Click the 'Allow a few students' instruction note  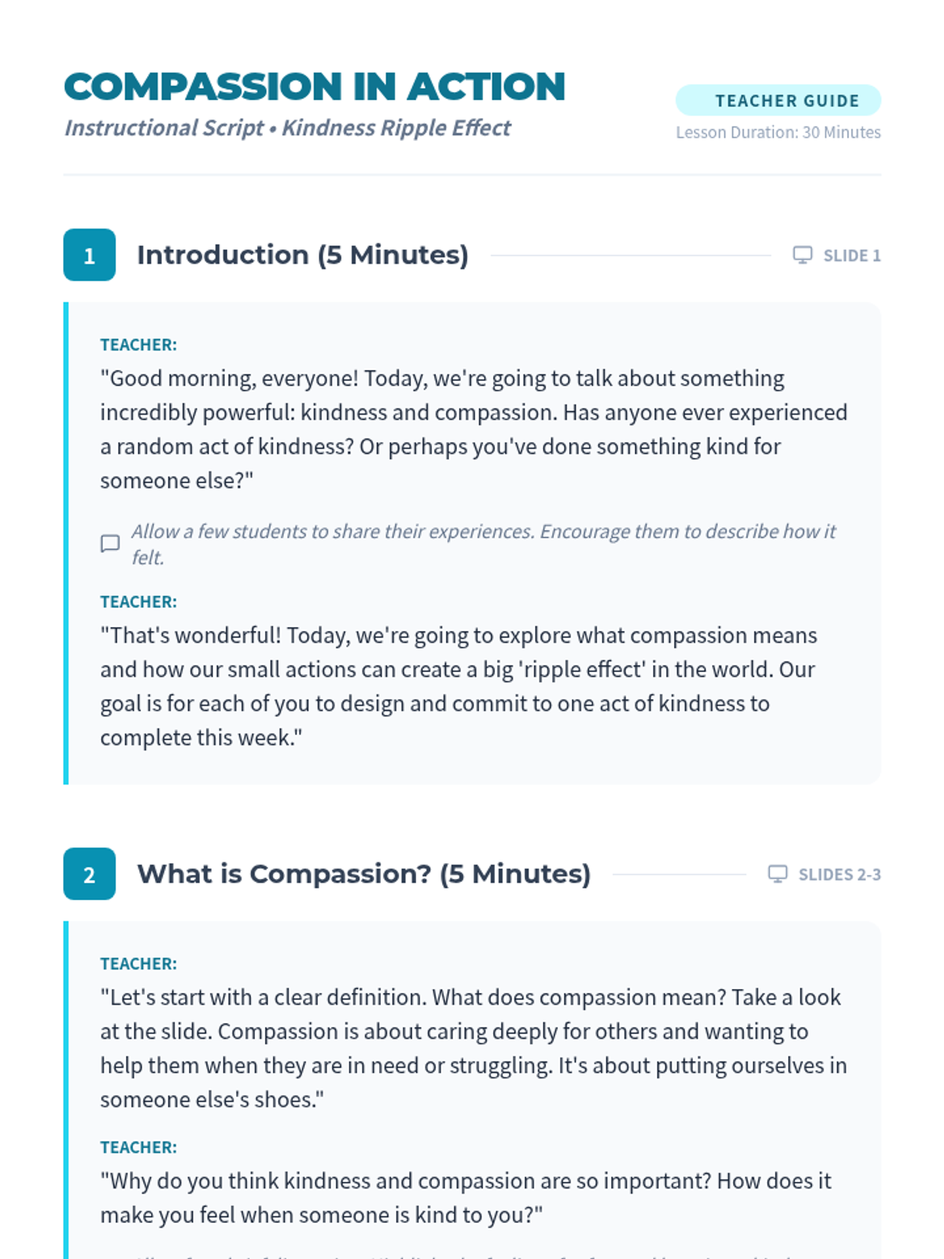(x=483, y=545)
